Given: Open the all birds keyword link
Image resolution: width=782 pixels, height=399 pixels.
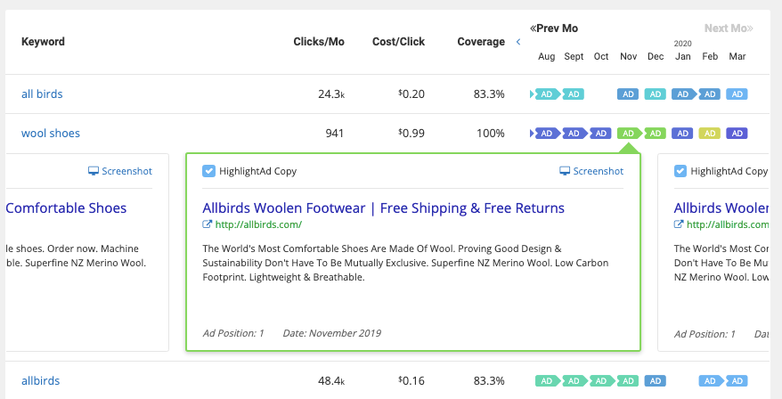Looking at the screenshot, I should (42, 94).
